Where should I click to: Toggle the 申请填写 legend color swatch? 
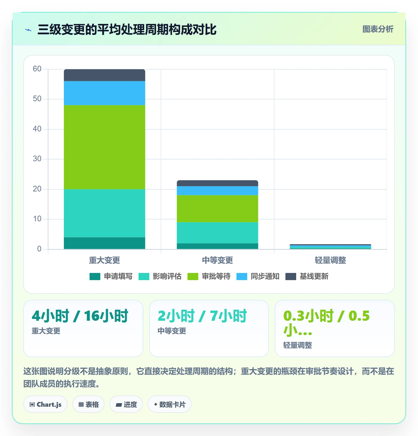click(95, 277)
